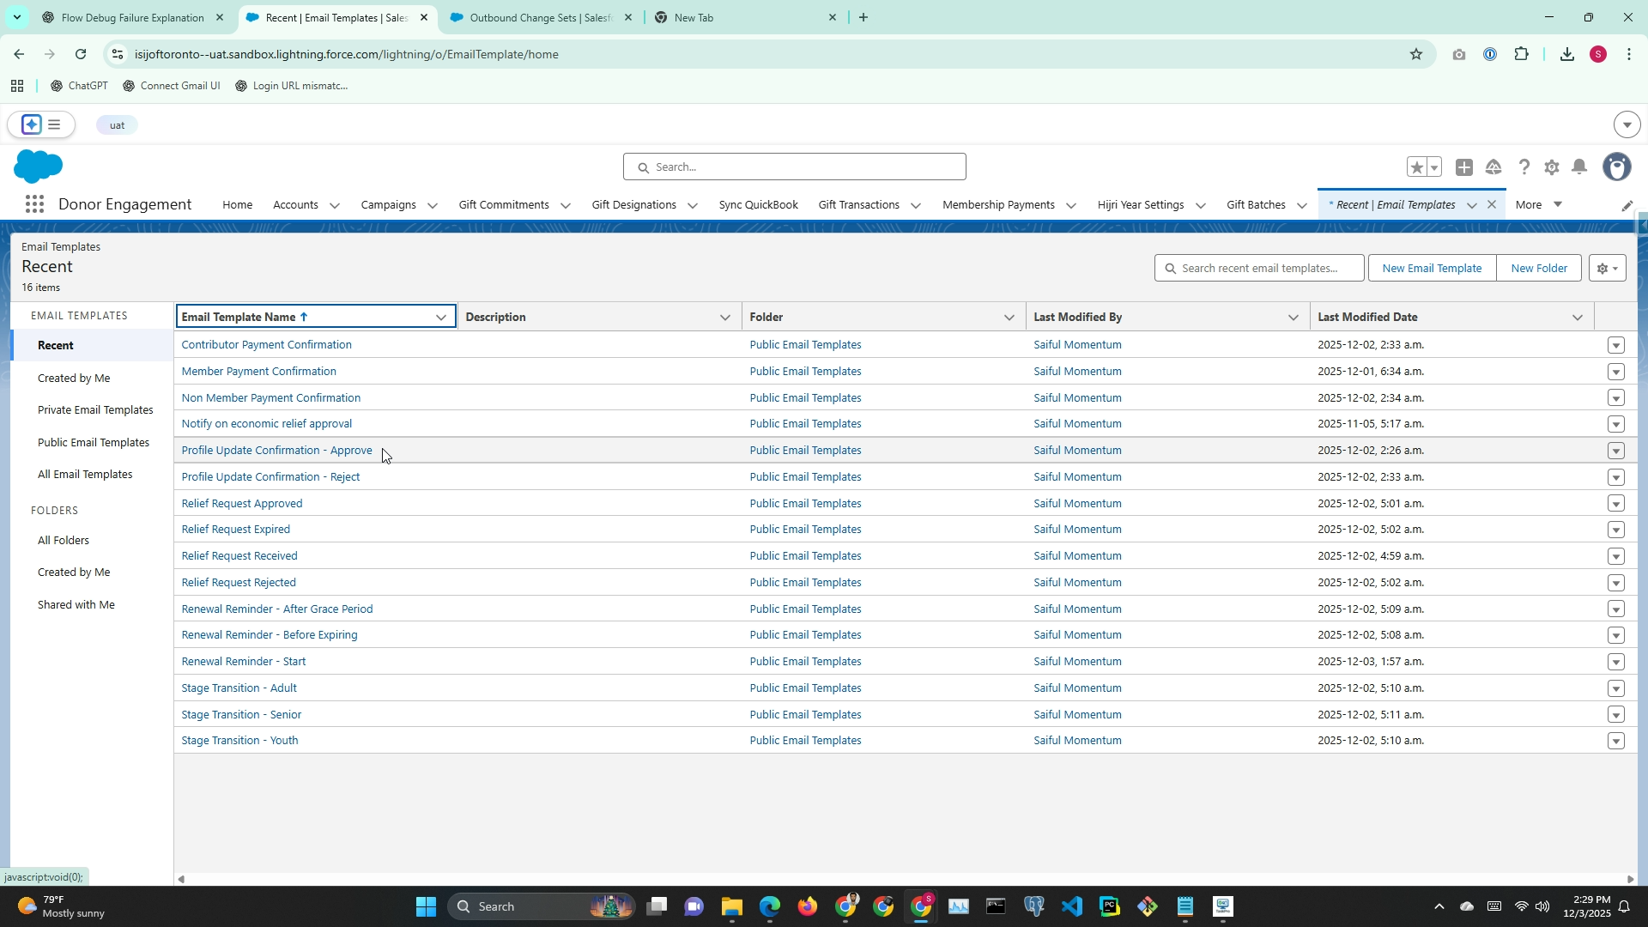The image size is (1648, 927).
Task: Open row actions for Relief Request Approved
Action: coord(1615,504)
